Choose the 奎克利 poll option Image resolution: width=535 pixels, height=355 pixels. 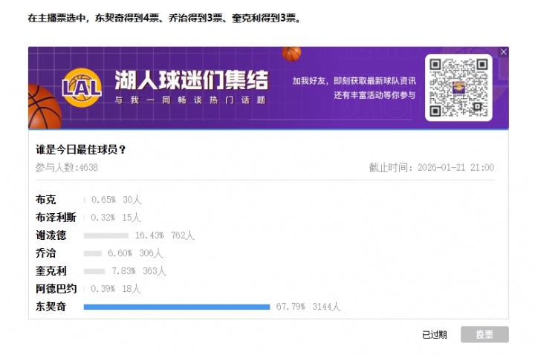[x=51, y=271]
